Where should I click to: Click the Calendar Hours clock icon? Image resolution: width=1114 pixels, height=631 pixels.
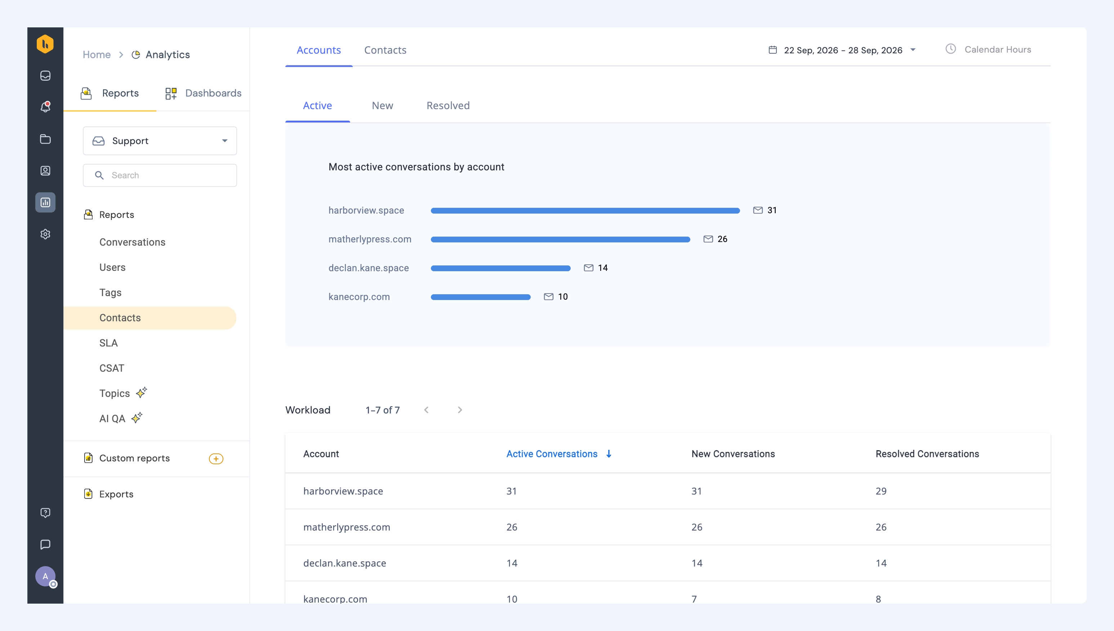tap(950, 49)
